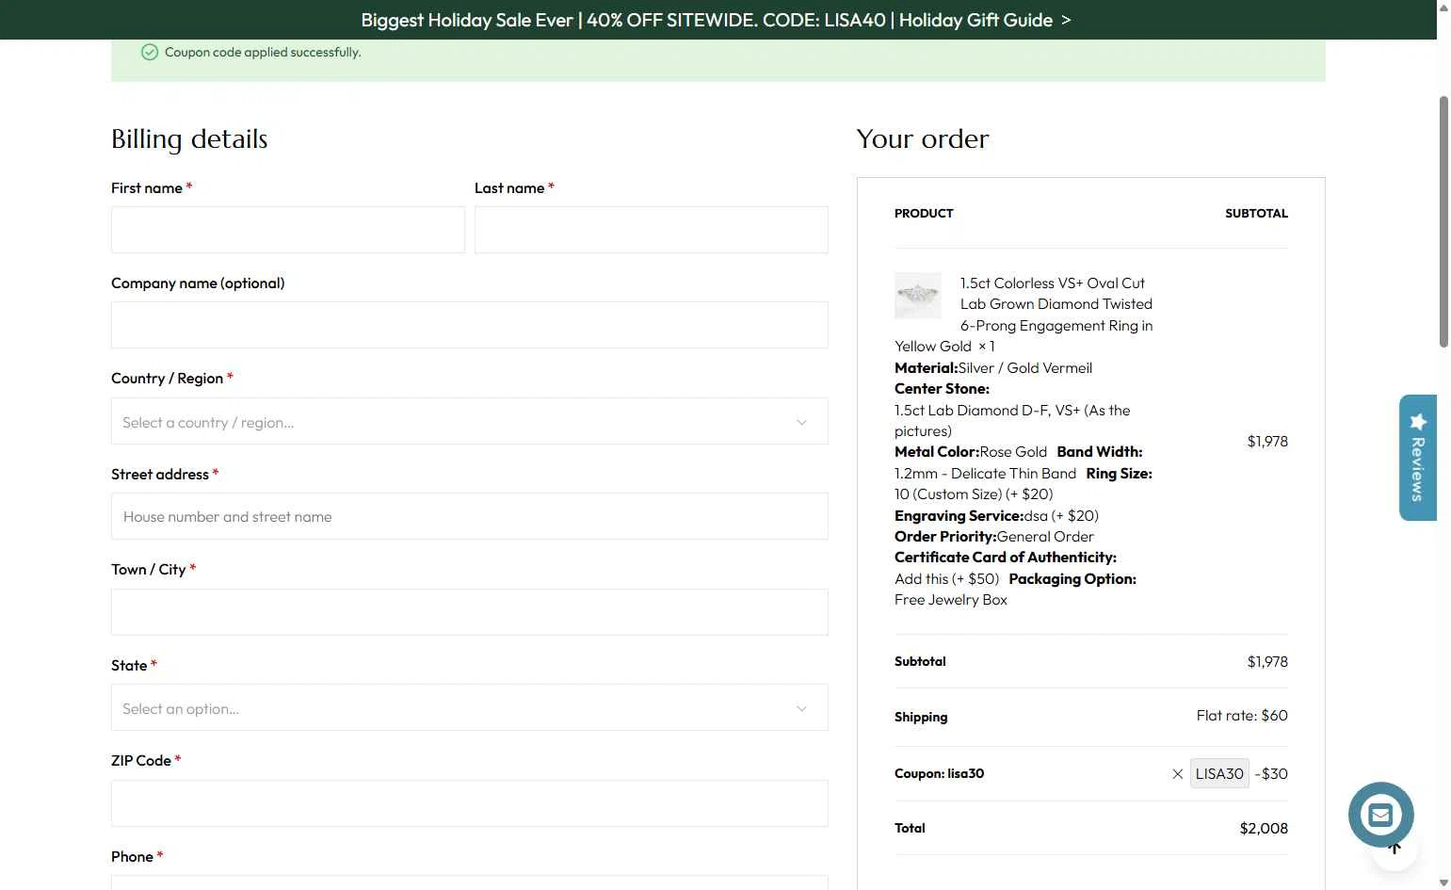Click the -$30 coupon discount value
Viewport: 1451px width, 890px height.
1271,773
